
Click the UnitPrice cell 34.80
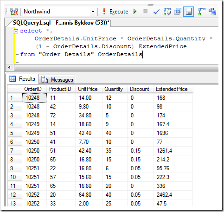[x=89, y=116]
